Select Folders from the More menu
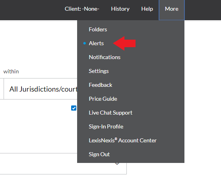The width and height of the screenshot is (221, 178). [x=98, y=29]
